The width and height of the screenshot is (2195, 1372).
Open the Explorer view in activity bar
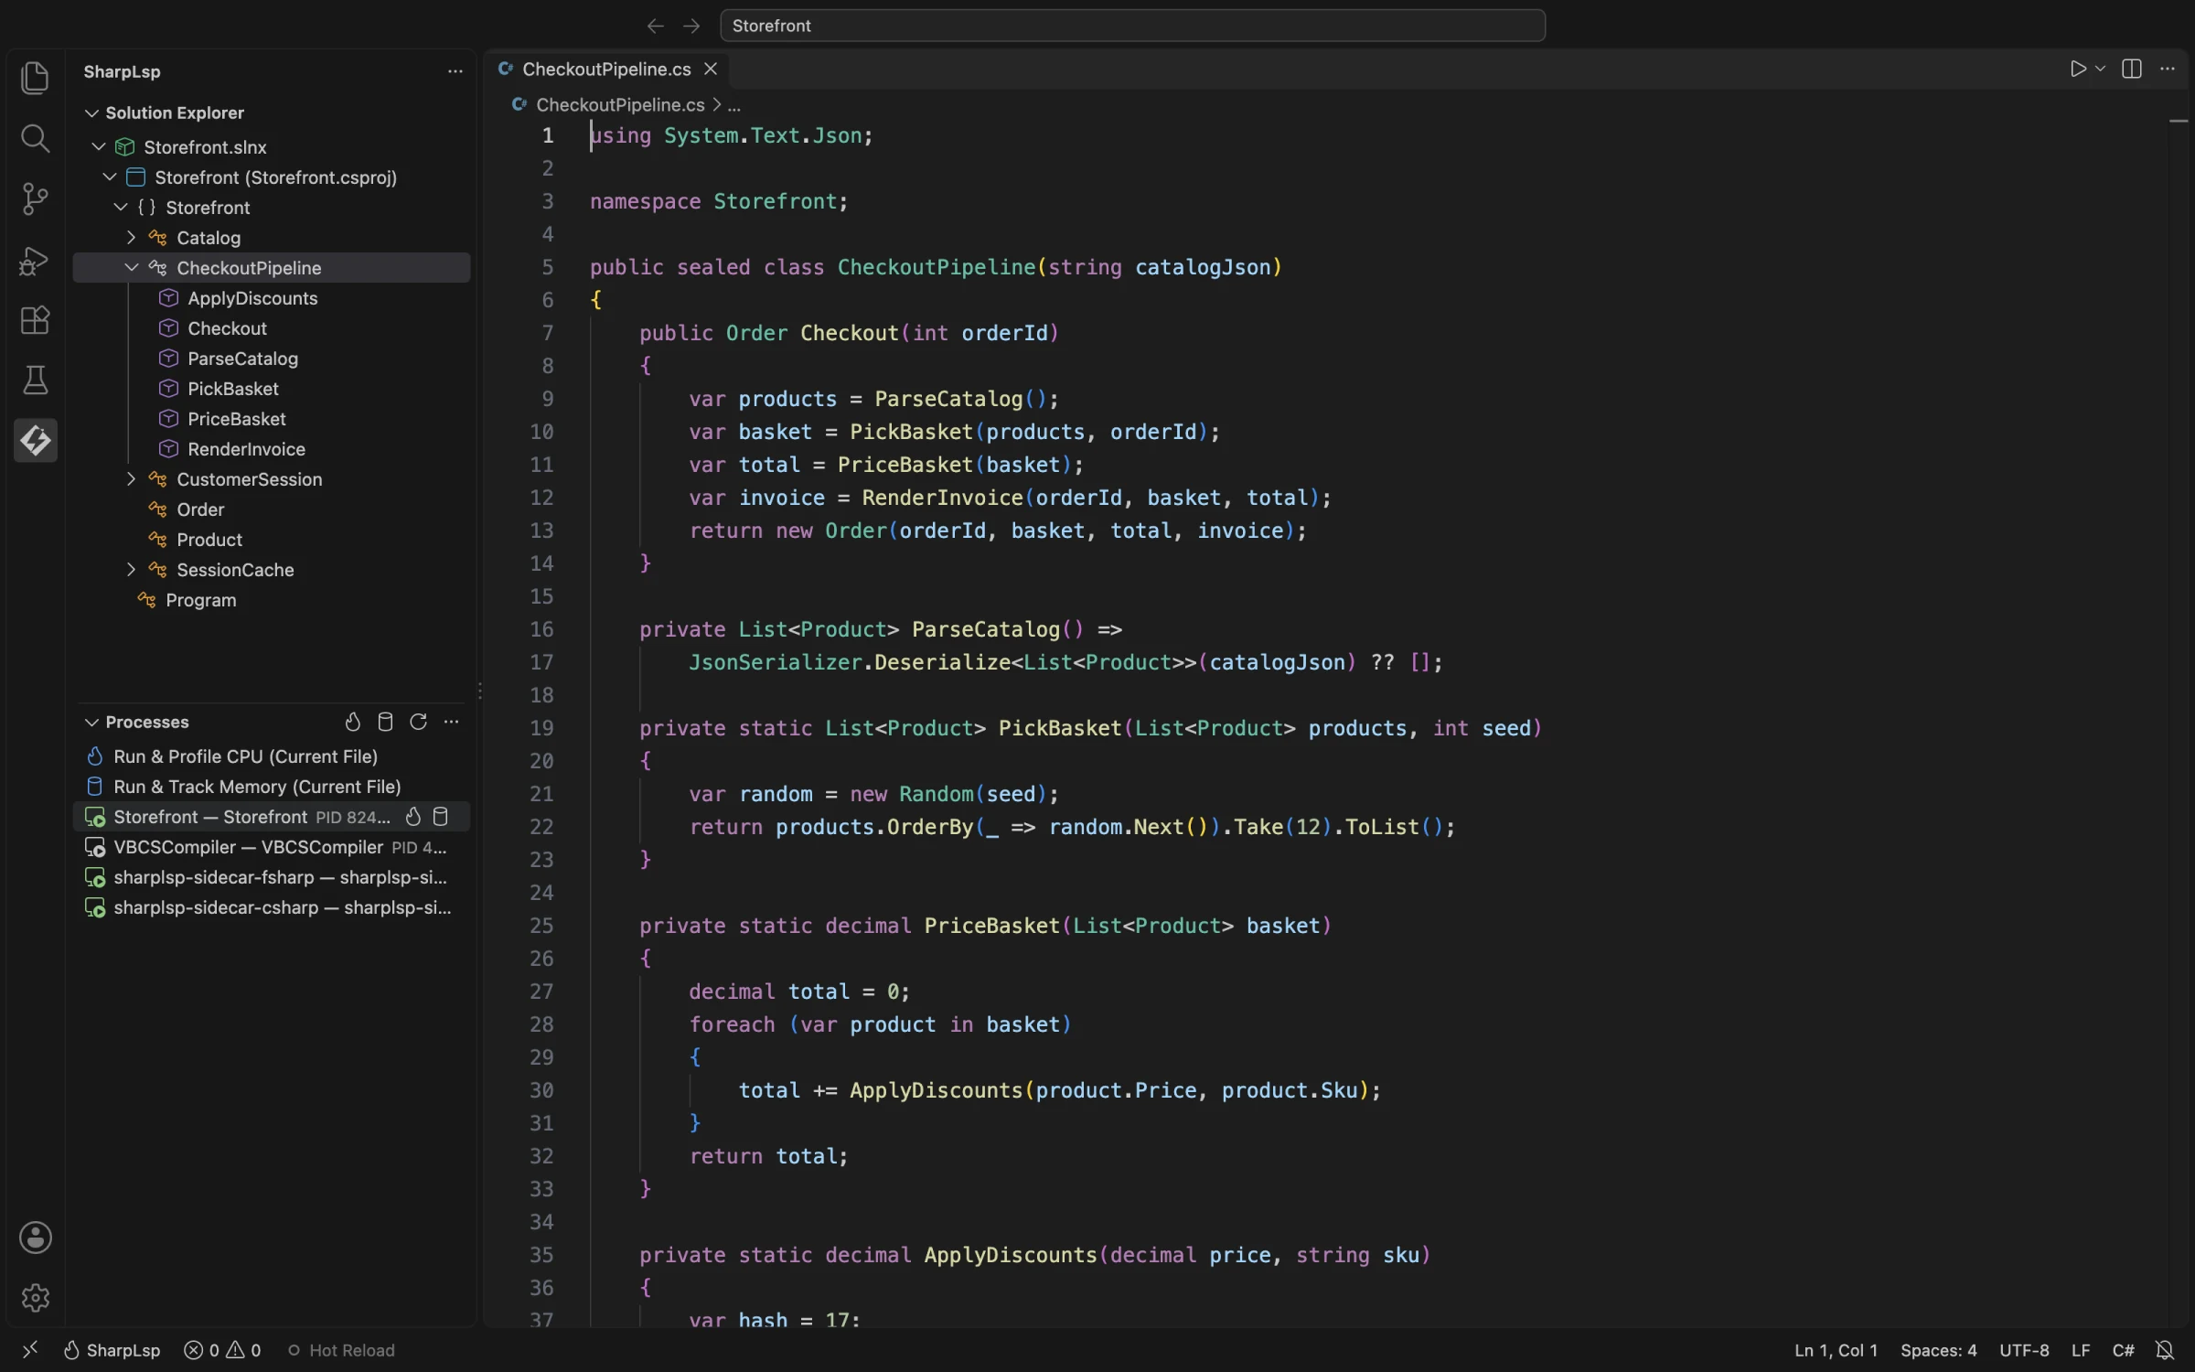coord(35,78)
